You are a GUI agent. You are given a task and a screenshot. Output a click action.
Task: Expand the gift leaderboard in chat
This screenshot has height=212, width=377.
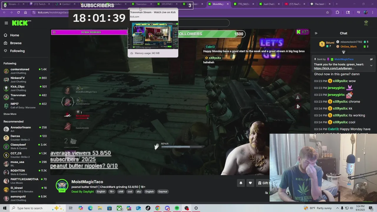point(343,52)
